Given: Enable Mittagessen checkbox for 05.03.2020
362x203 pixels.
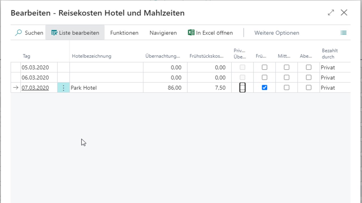Looking at the screenshot, I should pyautogui.click(x=286, y=67).
